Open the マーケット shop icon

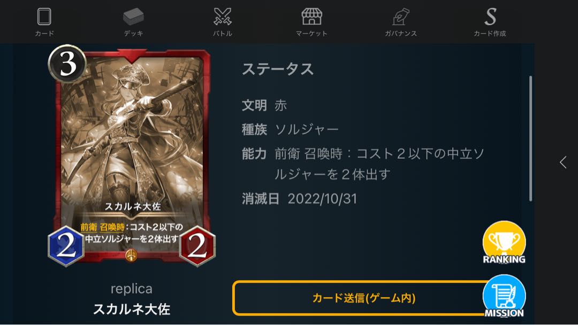(312, 17)
